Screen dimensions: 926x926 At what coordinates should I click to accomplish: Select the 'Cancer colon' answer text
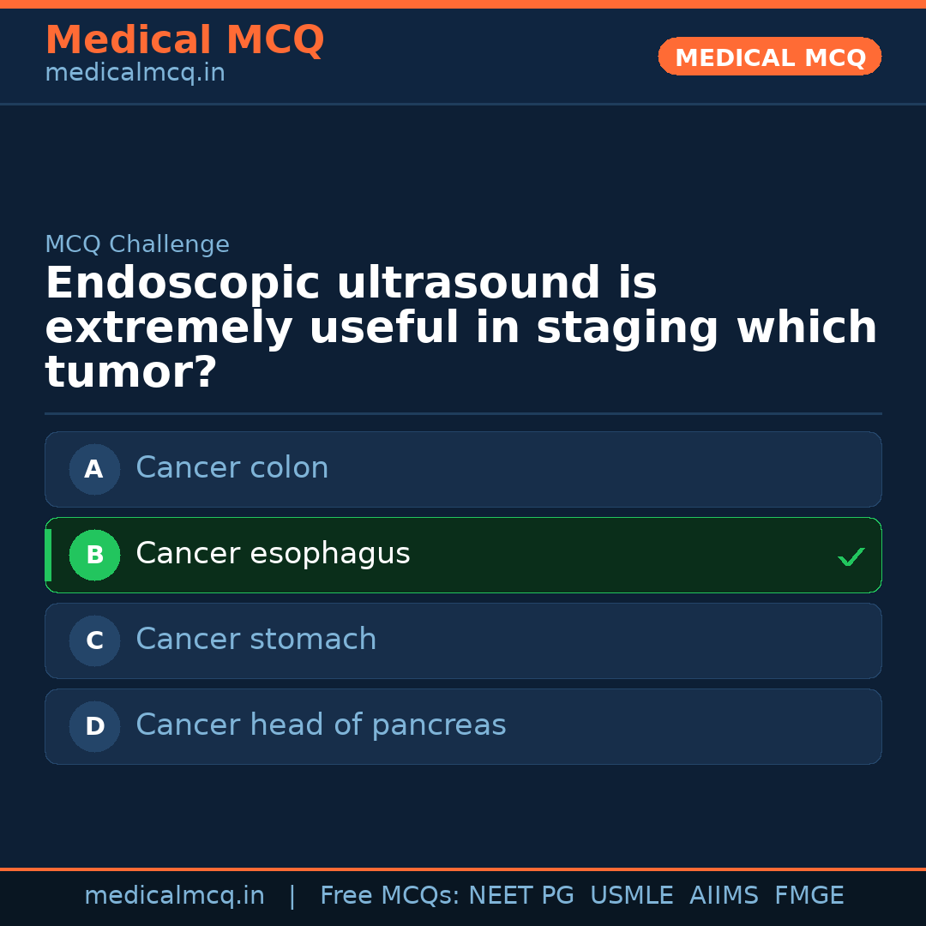231,468
